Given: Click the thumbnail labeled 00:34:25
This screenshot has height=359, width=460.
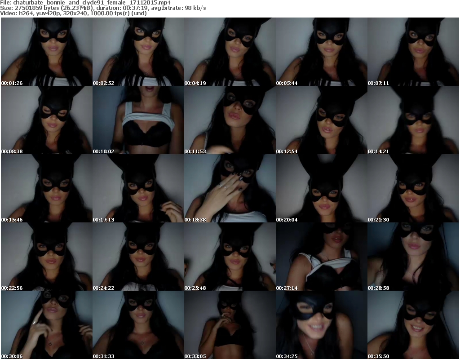Looking at the screenshot, I should click(x=322, y=325).
